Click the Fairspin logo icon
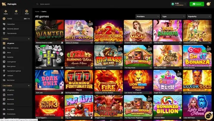This screenshot has width=214, height=121. [x=4, y=4]
